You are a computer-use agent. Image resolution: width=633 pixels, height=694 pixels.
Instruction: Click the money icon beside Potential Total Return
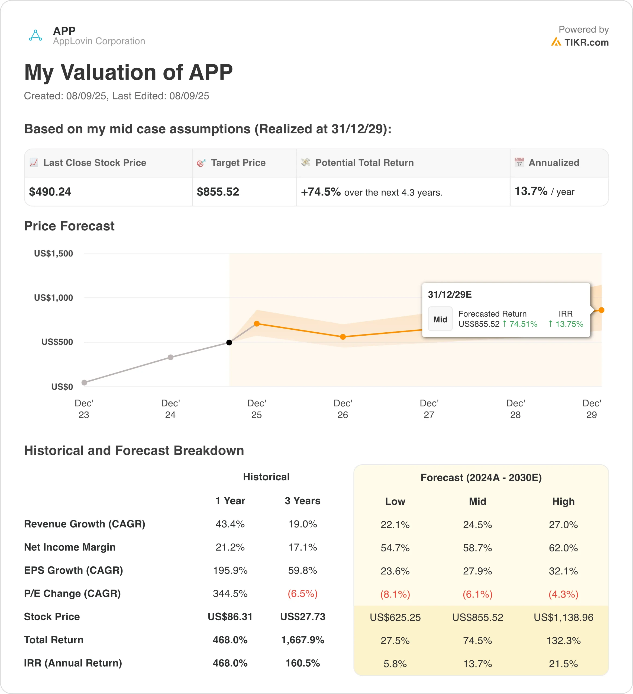[305, 162]
